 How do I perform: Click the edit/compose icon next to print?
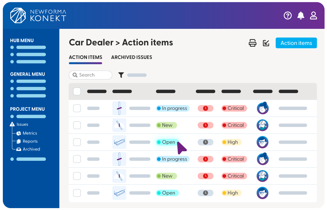[x=266, y=43]
